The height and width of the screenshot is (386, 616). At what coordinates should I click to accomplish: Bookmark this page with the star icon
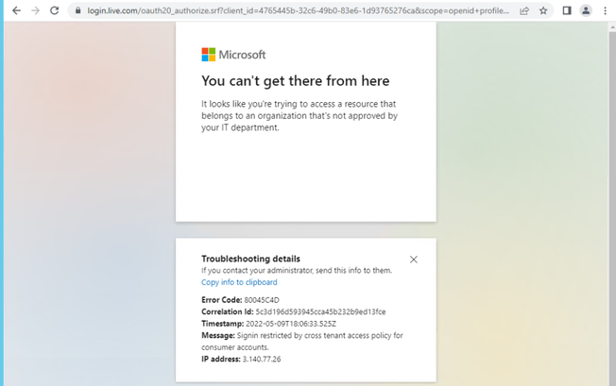point(543,10)
